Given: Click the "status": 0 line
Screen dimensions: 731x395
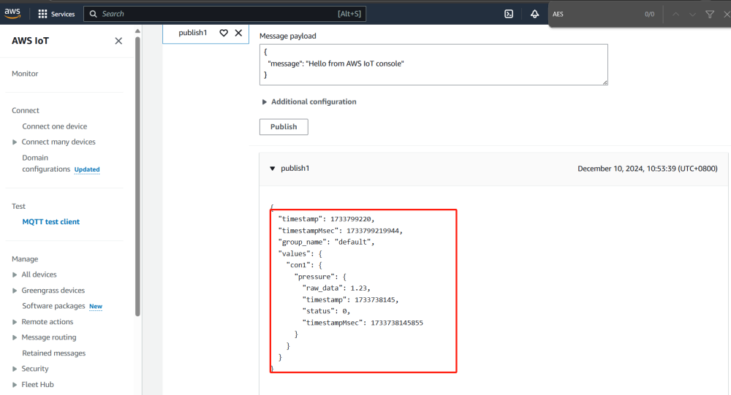Looking at the screenshot, I should (x=326, y=311).
